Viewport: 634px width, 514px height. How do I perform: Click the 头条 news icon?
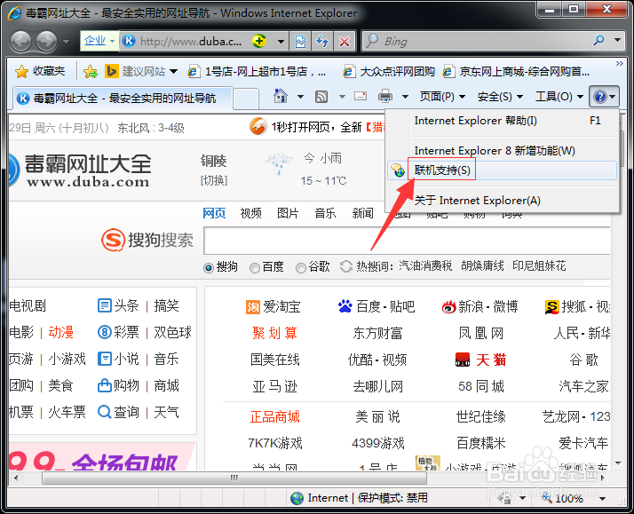coord(104,305)
